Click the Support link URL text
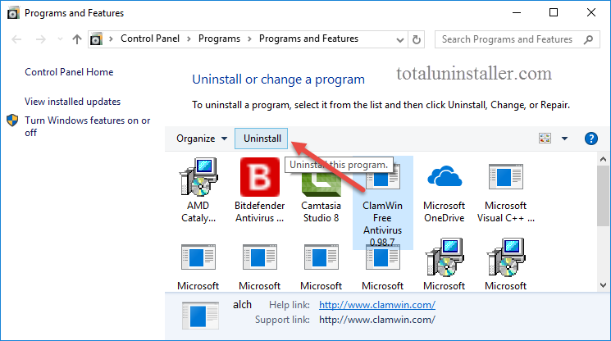 (x=376, y=320)
